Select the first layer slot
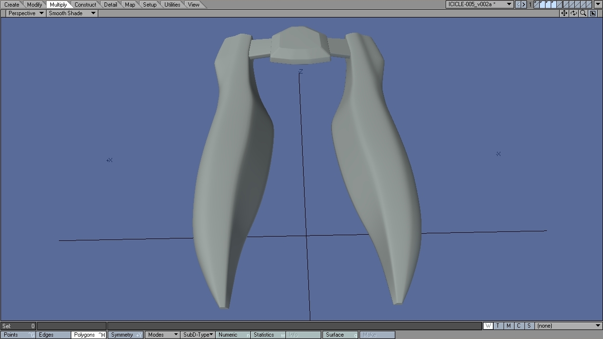This screenshot has width=603, height=339. (537, 4)
